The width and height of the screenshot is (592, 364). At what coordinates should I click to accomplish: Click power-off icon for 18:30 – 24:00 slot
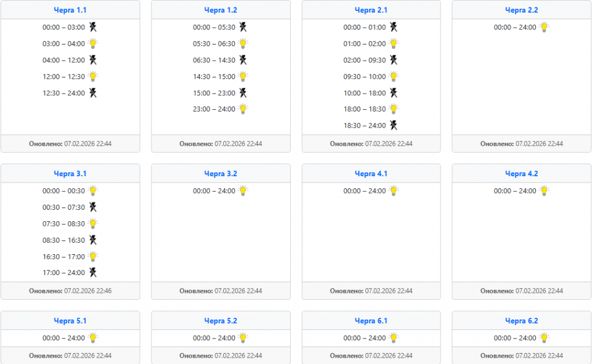[394, 125]
